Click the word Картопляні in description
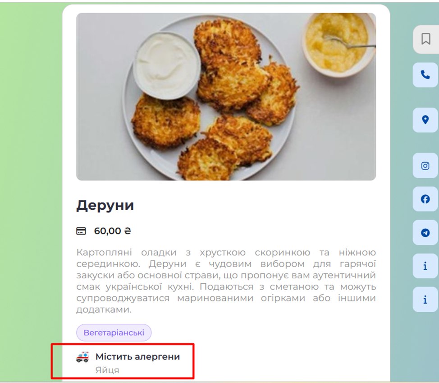The width and height of the screenshot is (439, 383). [104, 253]
